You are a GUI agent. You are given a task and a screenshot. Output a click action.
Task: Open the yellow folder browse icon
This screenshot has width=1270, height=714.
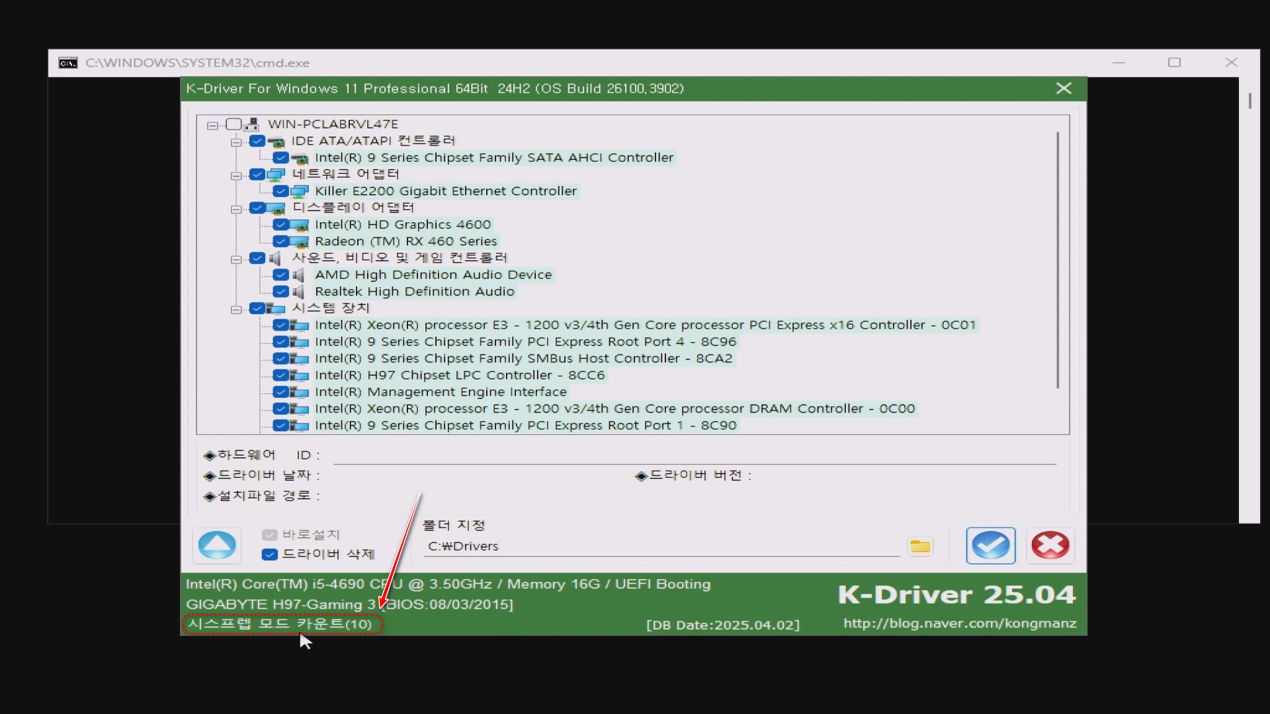[x=919, y=546]
